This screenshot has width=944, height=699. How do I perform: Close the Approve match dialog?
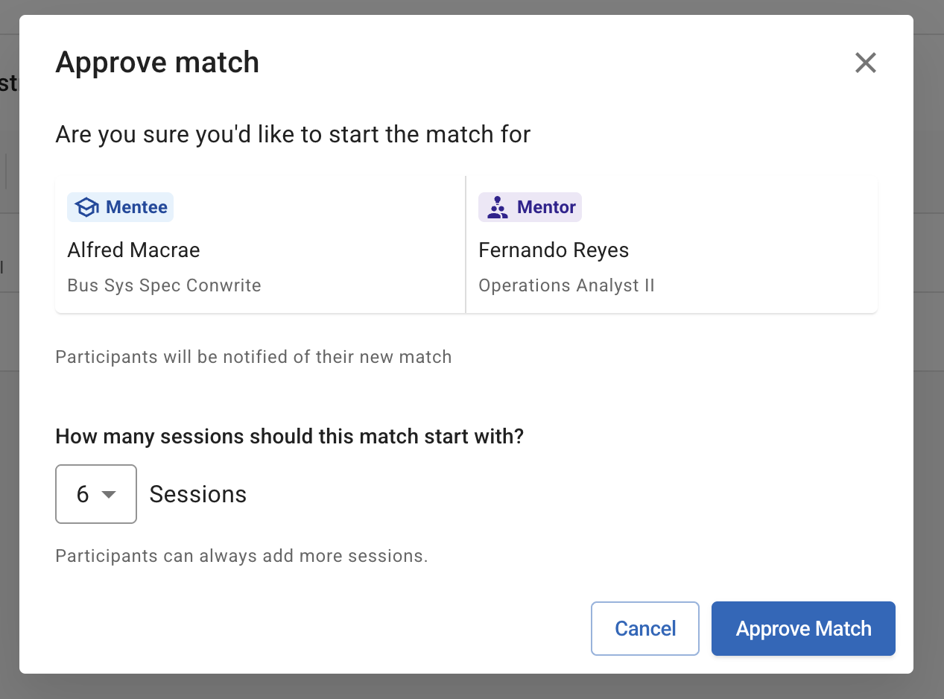click(x=865, y=63)
